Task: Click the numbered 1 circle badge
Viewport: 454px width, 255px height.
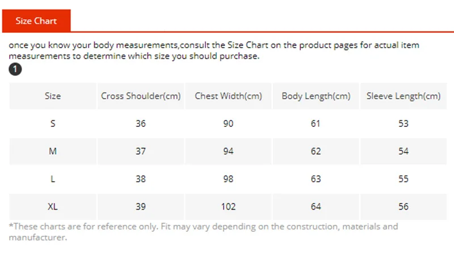Action: pyautogui.click(x=15, y=69)
